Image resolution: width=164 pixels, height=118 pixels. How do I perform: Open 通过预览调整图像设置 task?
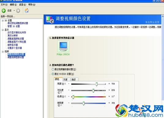[x=18, y=23]
